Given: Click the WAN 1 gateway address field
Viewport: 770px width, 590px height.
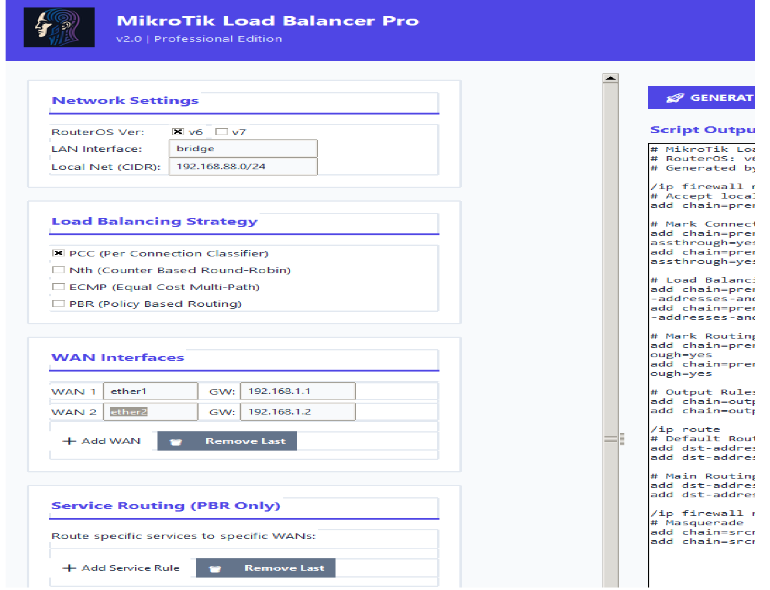Looking at the screenshot, I should pyautogui.click(x=298, y=391).
